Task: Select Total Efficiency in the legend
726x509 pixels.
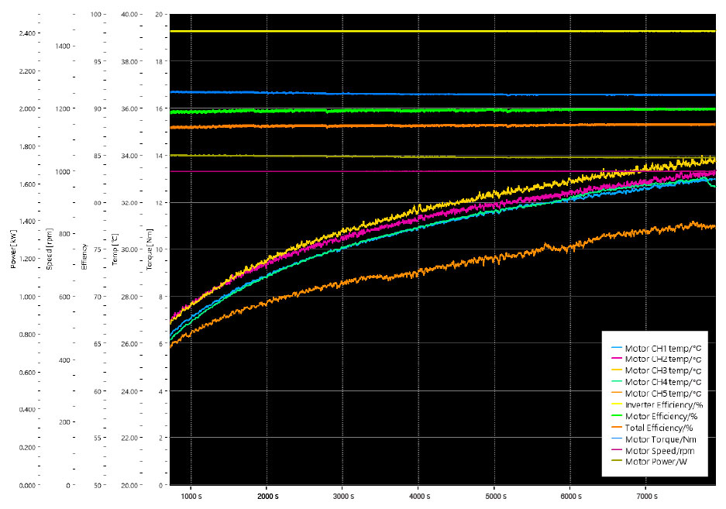Action: point(658,427)
